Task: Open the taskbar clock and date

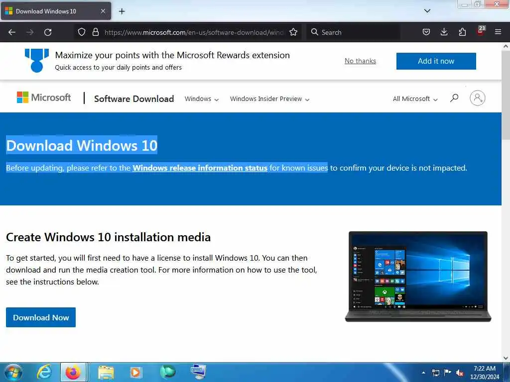Action: [485, 373]
